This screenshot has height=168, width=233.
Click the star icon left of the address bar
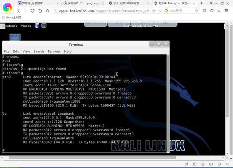(x=48, y=10)
